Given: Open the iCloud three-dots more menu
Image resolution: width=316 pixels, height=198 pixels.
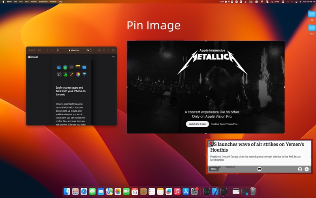Looking at the screenshot, I should click(113, 57).
